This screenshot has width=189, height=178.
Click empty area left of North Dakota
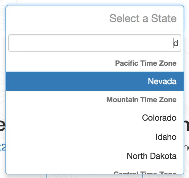click(65, 156)
